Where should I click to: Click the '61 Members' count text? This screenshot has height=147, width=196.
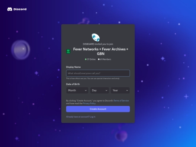pyautogui.click(x=105, y=60)
